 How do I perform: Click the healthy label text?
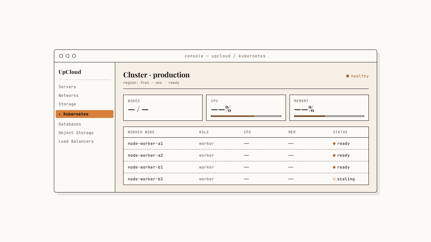tap(360, 76)
